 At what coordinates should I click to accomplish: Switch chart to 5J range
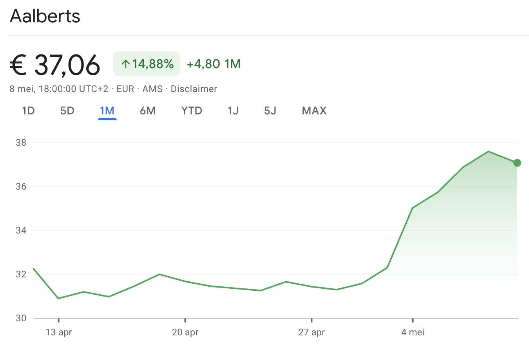coord(270,111)
